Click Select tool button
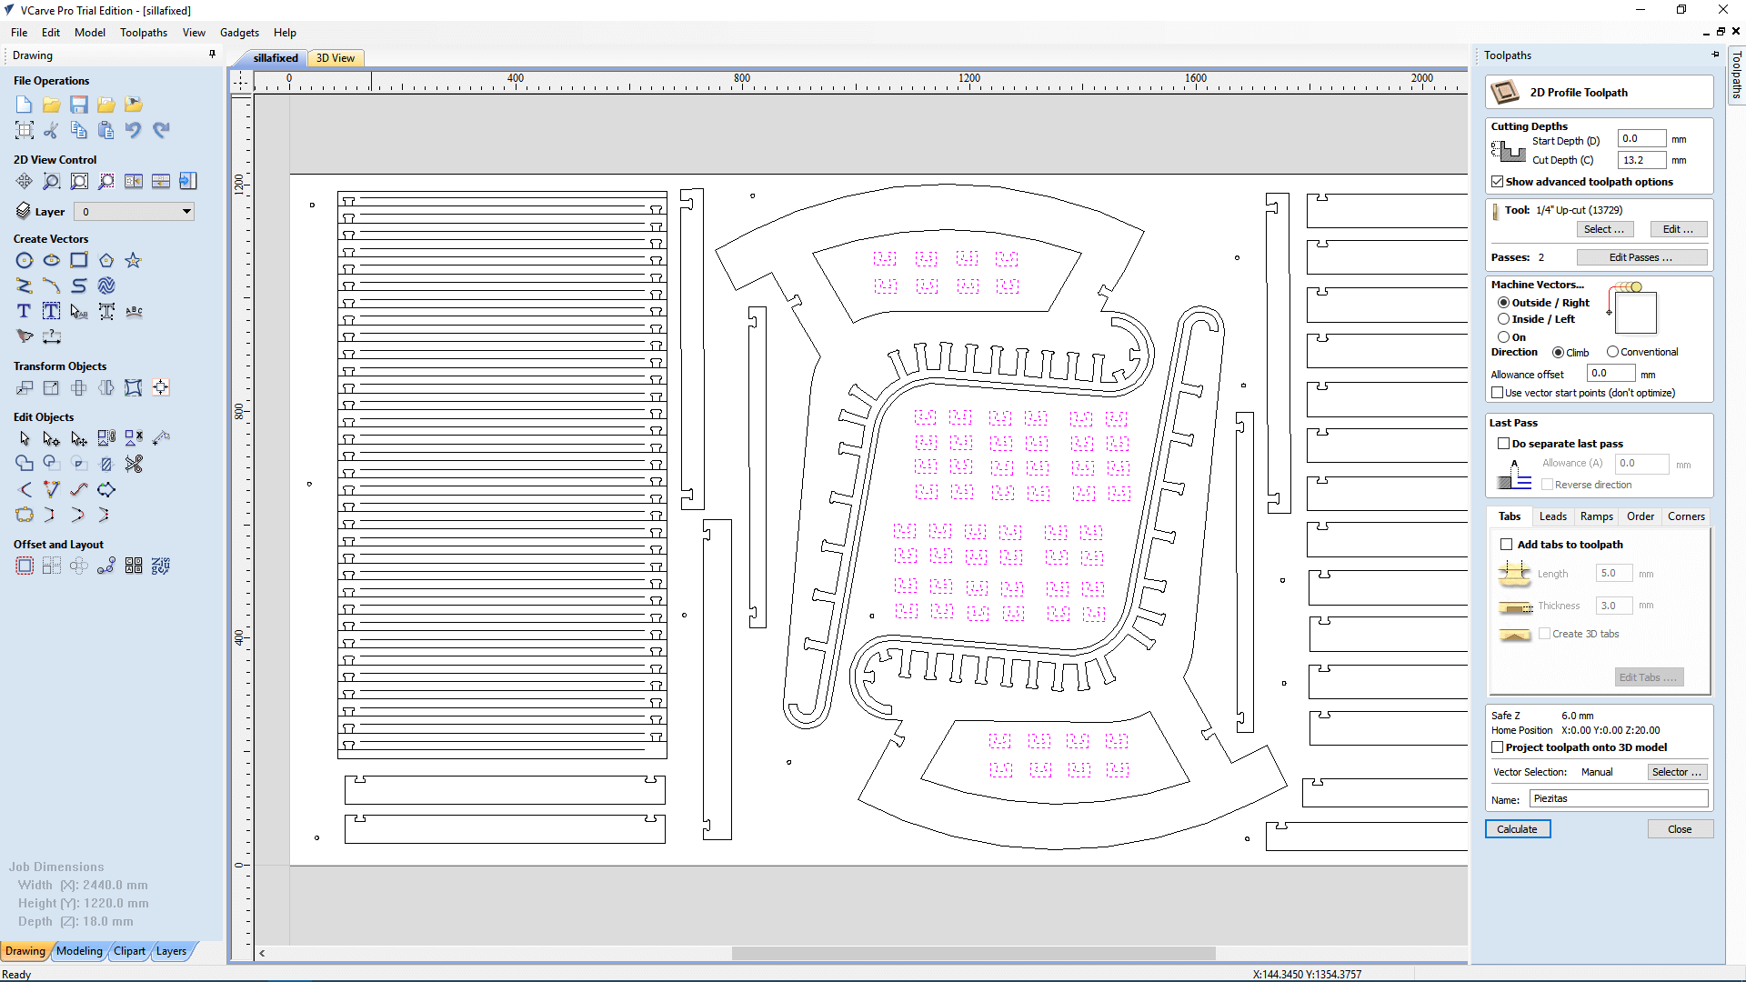 click(1604, 229)
